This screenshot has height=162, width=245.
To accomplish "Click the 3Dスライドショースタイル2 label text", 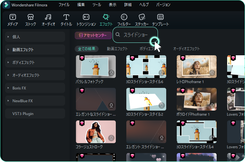I will 145,114.
